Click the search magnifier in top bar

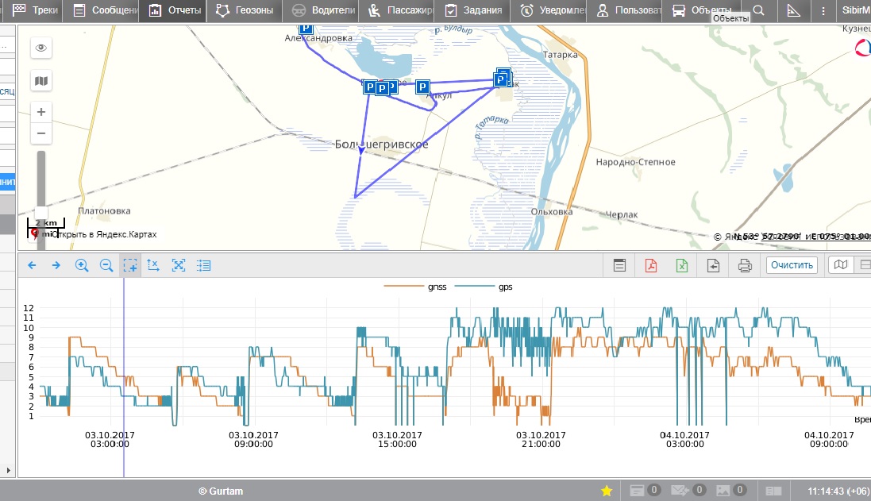point(759,10)
